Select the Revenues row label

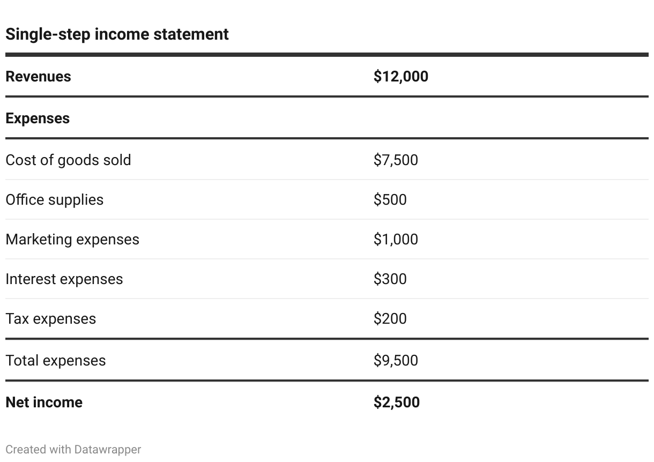[38, 77]
